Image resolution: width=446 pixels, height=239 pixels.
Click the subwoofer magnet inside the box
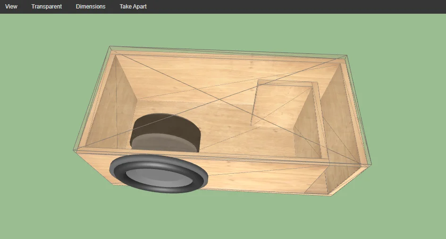pyautogui.click(x=166, y=132)
